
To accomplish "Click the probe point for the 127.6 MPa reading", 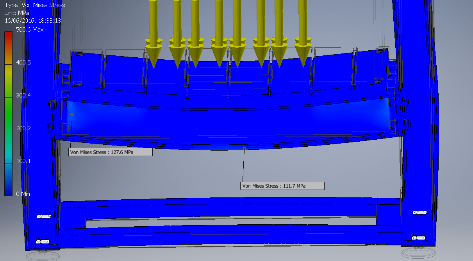I will (72, 114).
